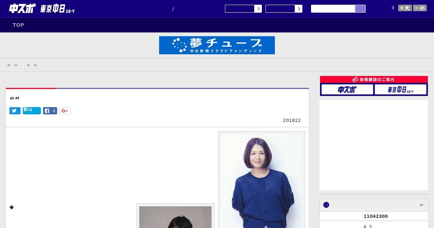This screenshot has height=228, width=434.
Task: Open the TOP navigation item
Action: 18,25
